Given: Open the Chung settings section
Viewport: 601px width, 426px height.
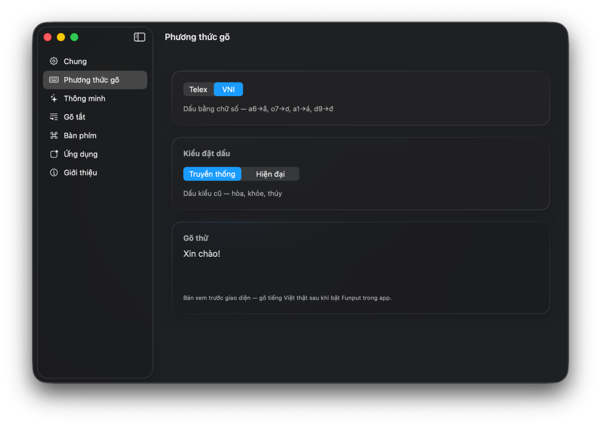Looking at the screenshot, I should pyautogui.click(x=95, y=61).
